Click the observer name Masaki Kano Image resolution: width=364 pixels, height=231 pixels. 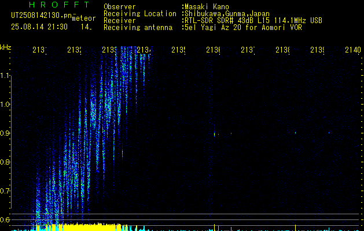click(x=207, y=7)
